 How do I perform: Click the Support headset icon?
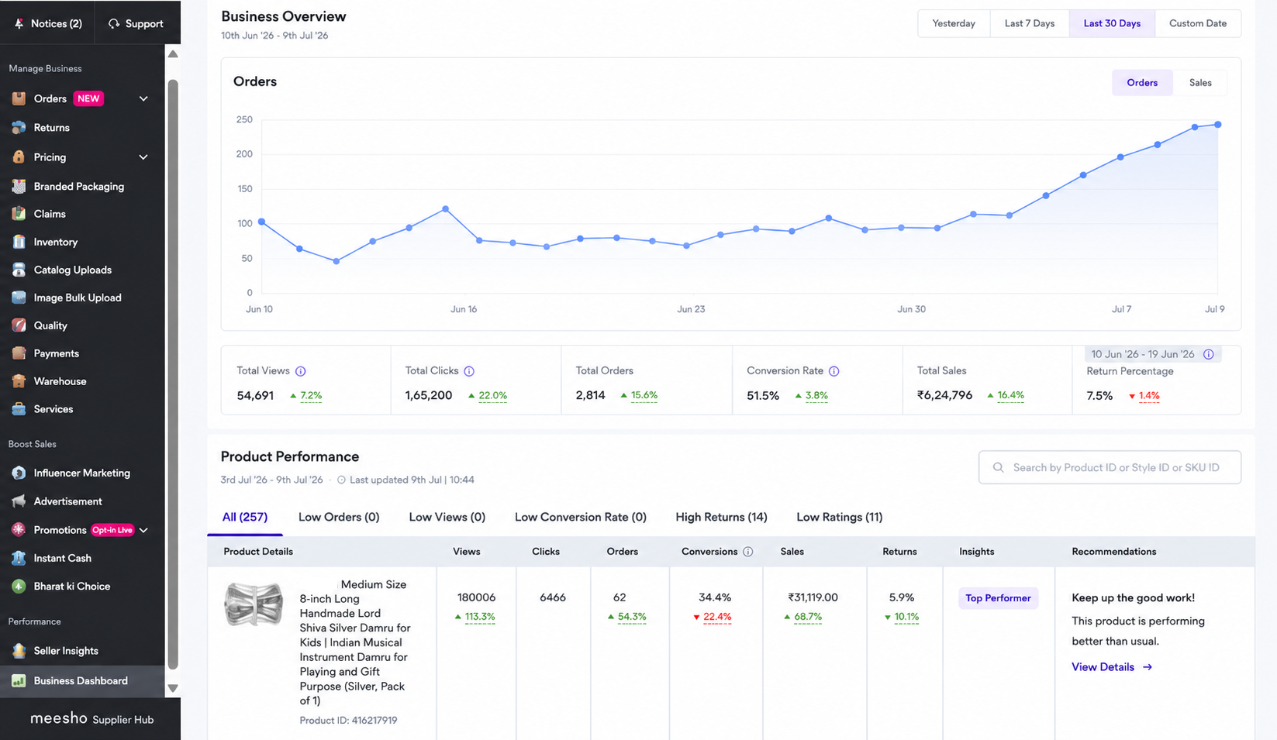pyautogui.click(x=114, y=24)
